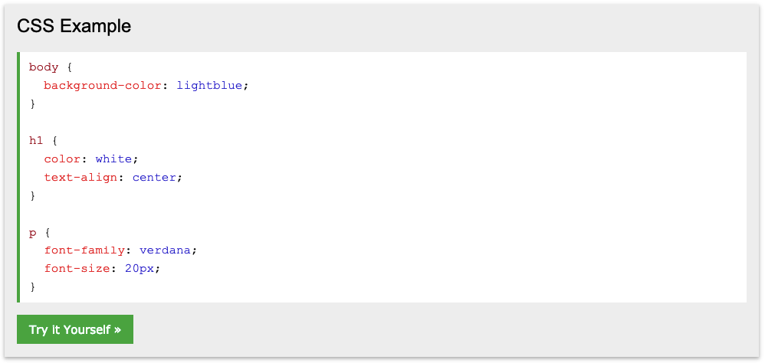
Task: Click the closing brace of h1 rule
Action: click(x=33, y=196)
